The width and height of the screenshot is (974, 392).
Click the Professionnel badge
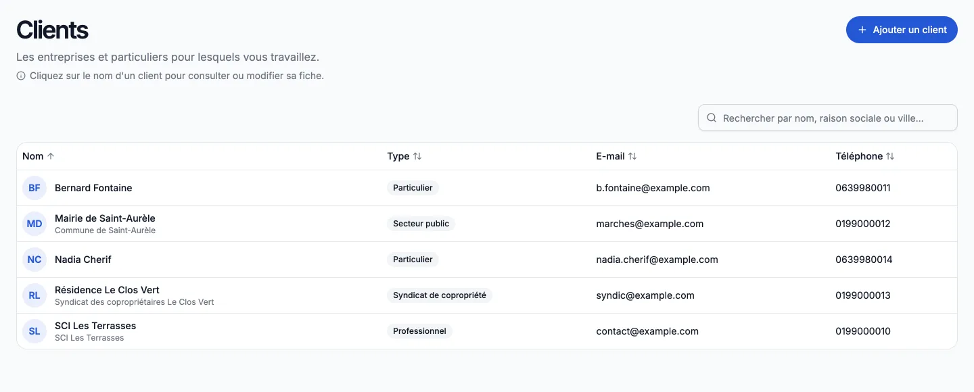(x=419, y=331)
